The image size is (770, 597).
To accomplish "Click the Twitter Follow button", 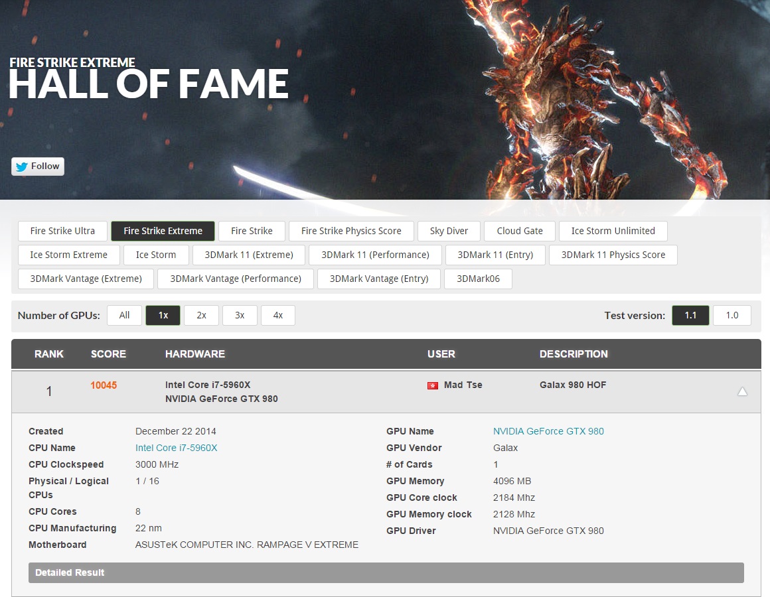I will click(38, 166).
